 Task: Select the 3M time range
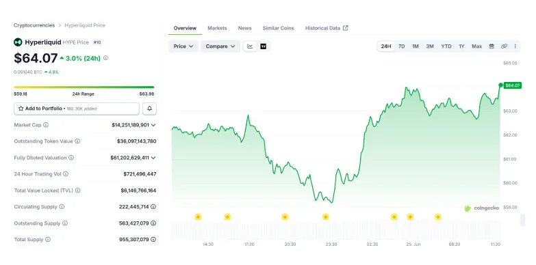point(430,46)
